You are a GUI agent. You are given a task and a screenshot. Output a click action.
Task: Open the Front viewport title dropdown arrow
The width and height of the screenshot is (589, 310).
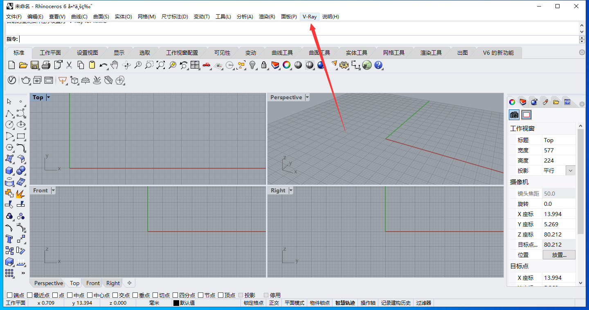coord(53,190)
